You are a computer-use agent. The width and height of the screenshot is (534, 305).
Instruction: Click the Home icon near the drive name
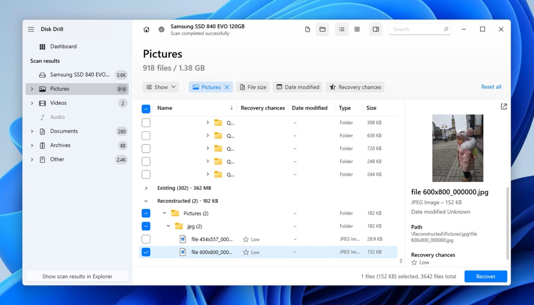point(146,29)
